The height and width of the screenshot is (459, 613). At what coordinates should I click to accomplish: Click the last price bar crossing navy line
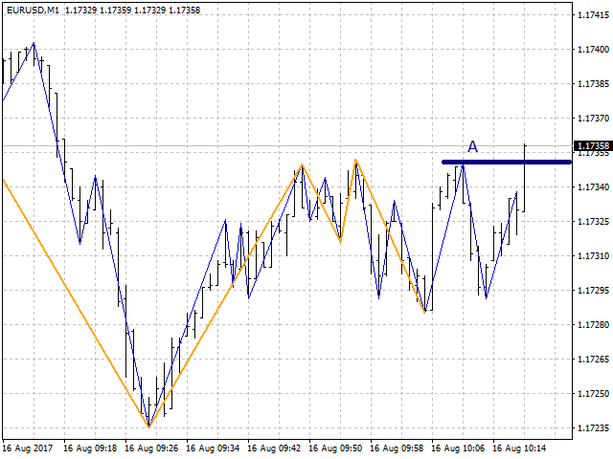[524, 178]
